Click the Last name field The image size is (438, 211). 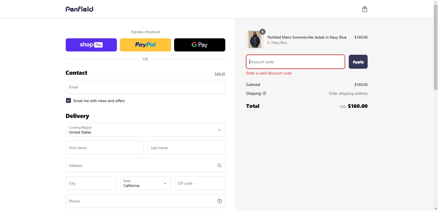(x=186, y=148)
